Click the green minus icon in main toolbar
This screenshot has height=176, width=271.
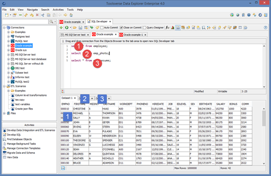coord(20,15)
